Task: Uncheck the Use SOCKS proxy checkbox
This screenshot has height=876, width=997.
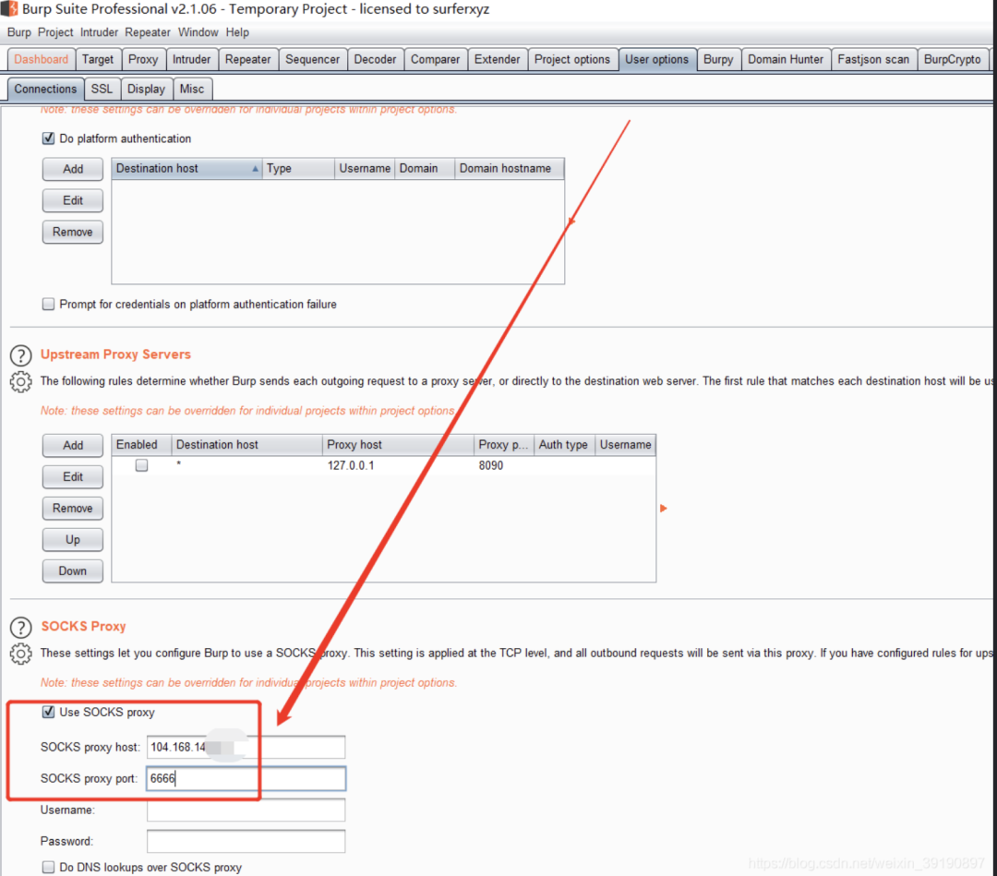Action: pyautogui.click(x=48, y=712)
